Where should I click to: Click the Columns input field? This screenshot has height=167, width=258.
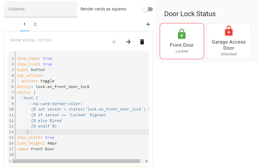click(x=40, y=9)
